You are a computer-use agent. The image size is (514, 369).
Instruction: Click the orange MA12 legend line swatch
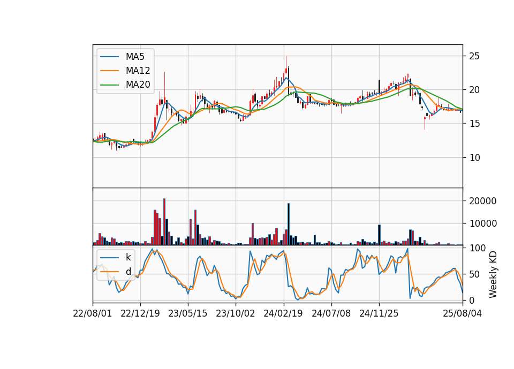109,71
